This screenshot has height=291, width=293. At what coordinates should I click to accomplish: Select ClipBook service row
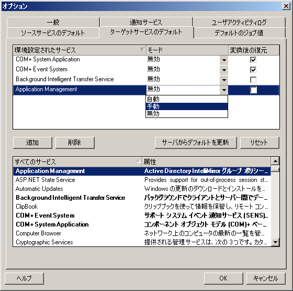click(x=142, y=207)
